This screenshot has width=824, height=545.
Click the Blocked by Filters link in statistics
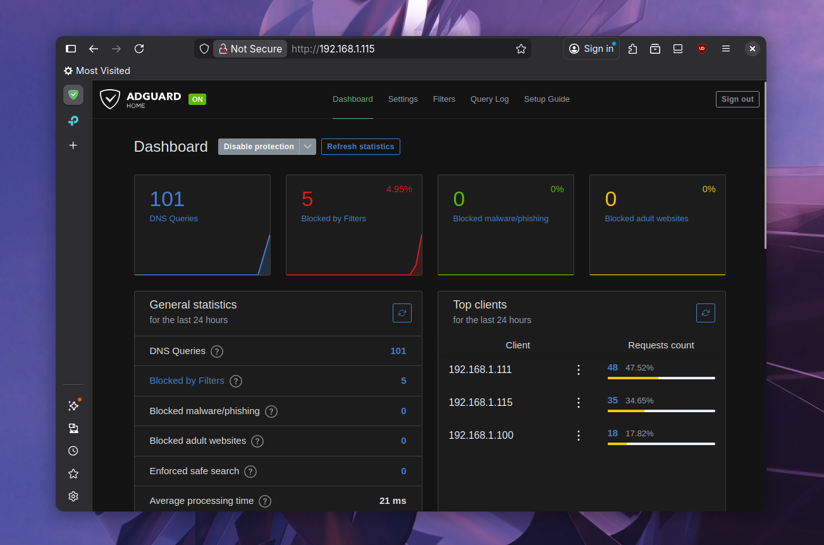coord(187,381)
